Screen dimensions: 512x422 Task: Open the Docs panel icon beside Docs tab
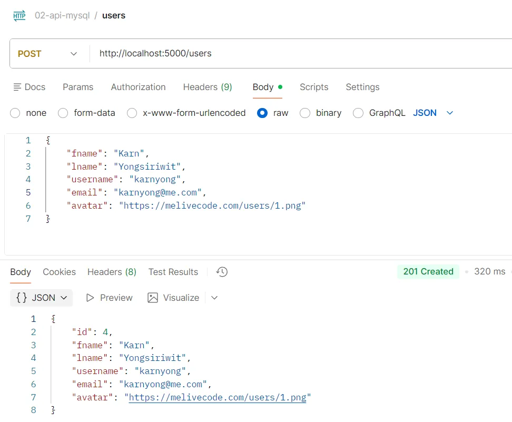pyautogui.click(x=17, y=87)
